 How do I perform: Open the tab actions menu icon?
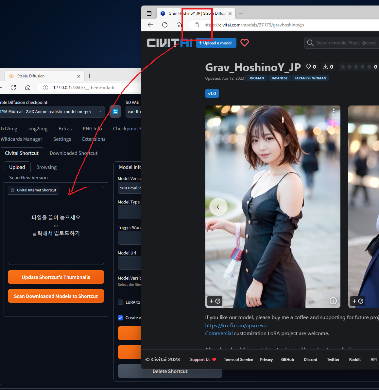(x=149, y=13)
